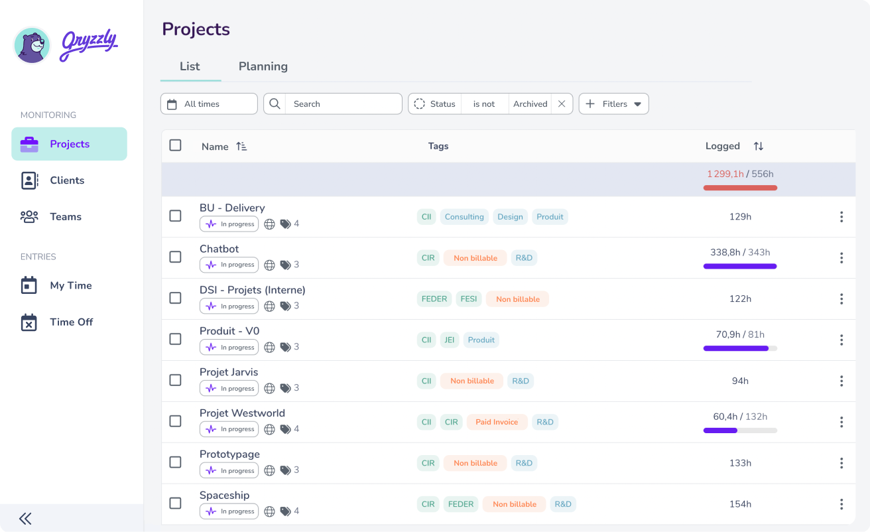
Task: Open three-dot menu for Spaceship row
Action: click(x=841, y=504)
